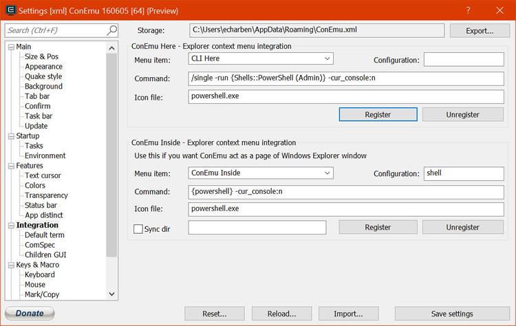Unregister the ConEmu Here menu item

point(463,114)
